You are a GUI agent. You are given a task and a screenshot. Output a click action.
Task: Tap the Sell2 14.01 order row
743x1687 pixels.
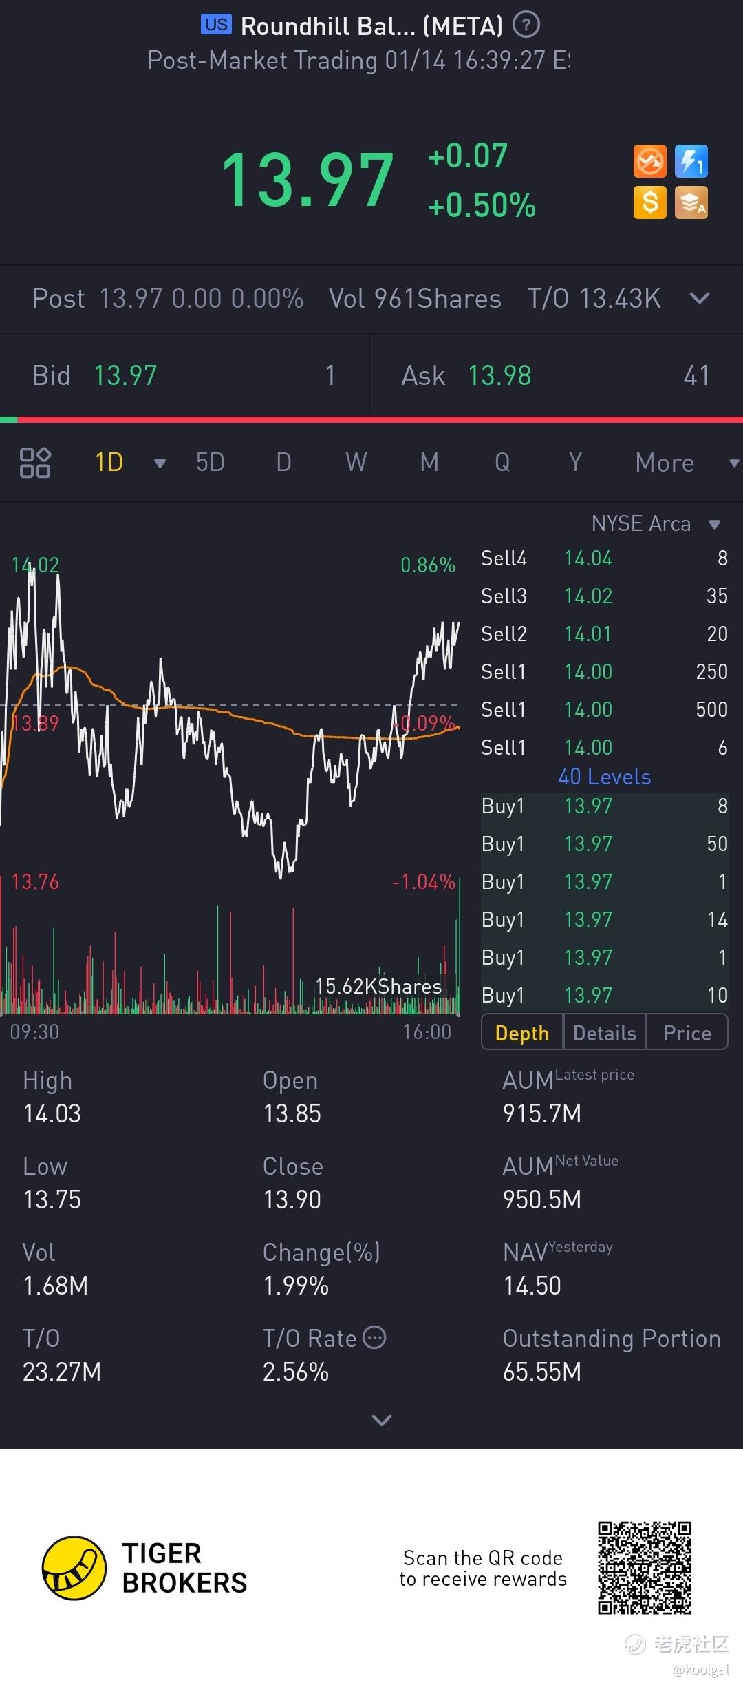(604, 633)
